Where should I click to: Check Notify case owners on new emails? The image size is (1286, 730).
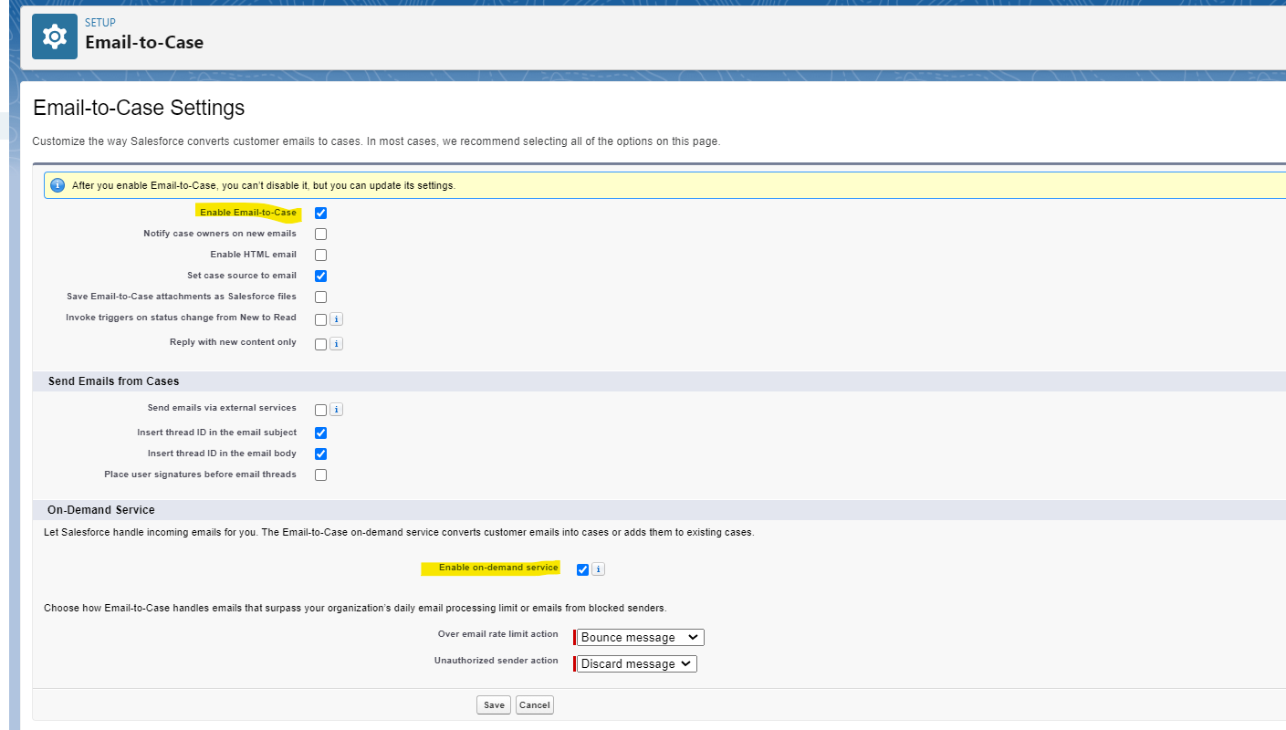pos(320,234)
